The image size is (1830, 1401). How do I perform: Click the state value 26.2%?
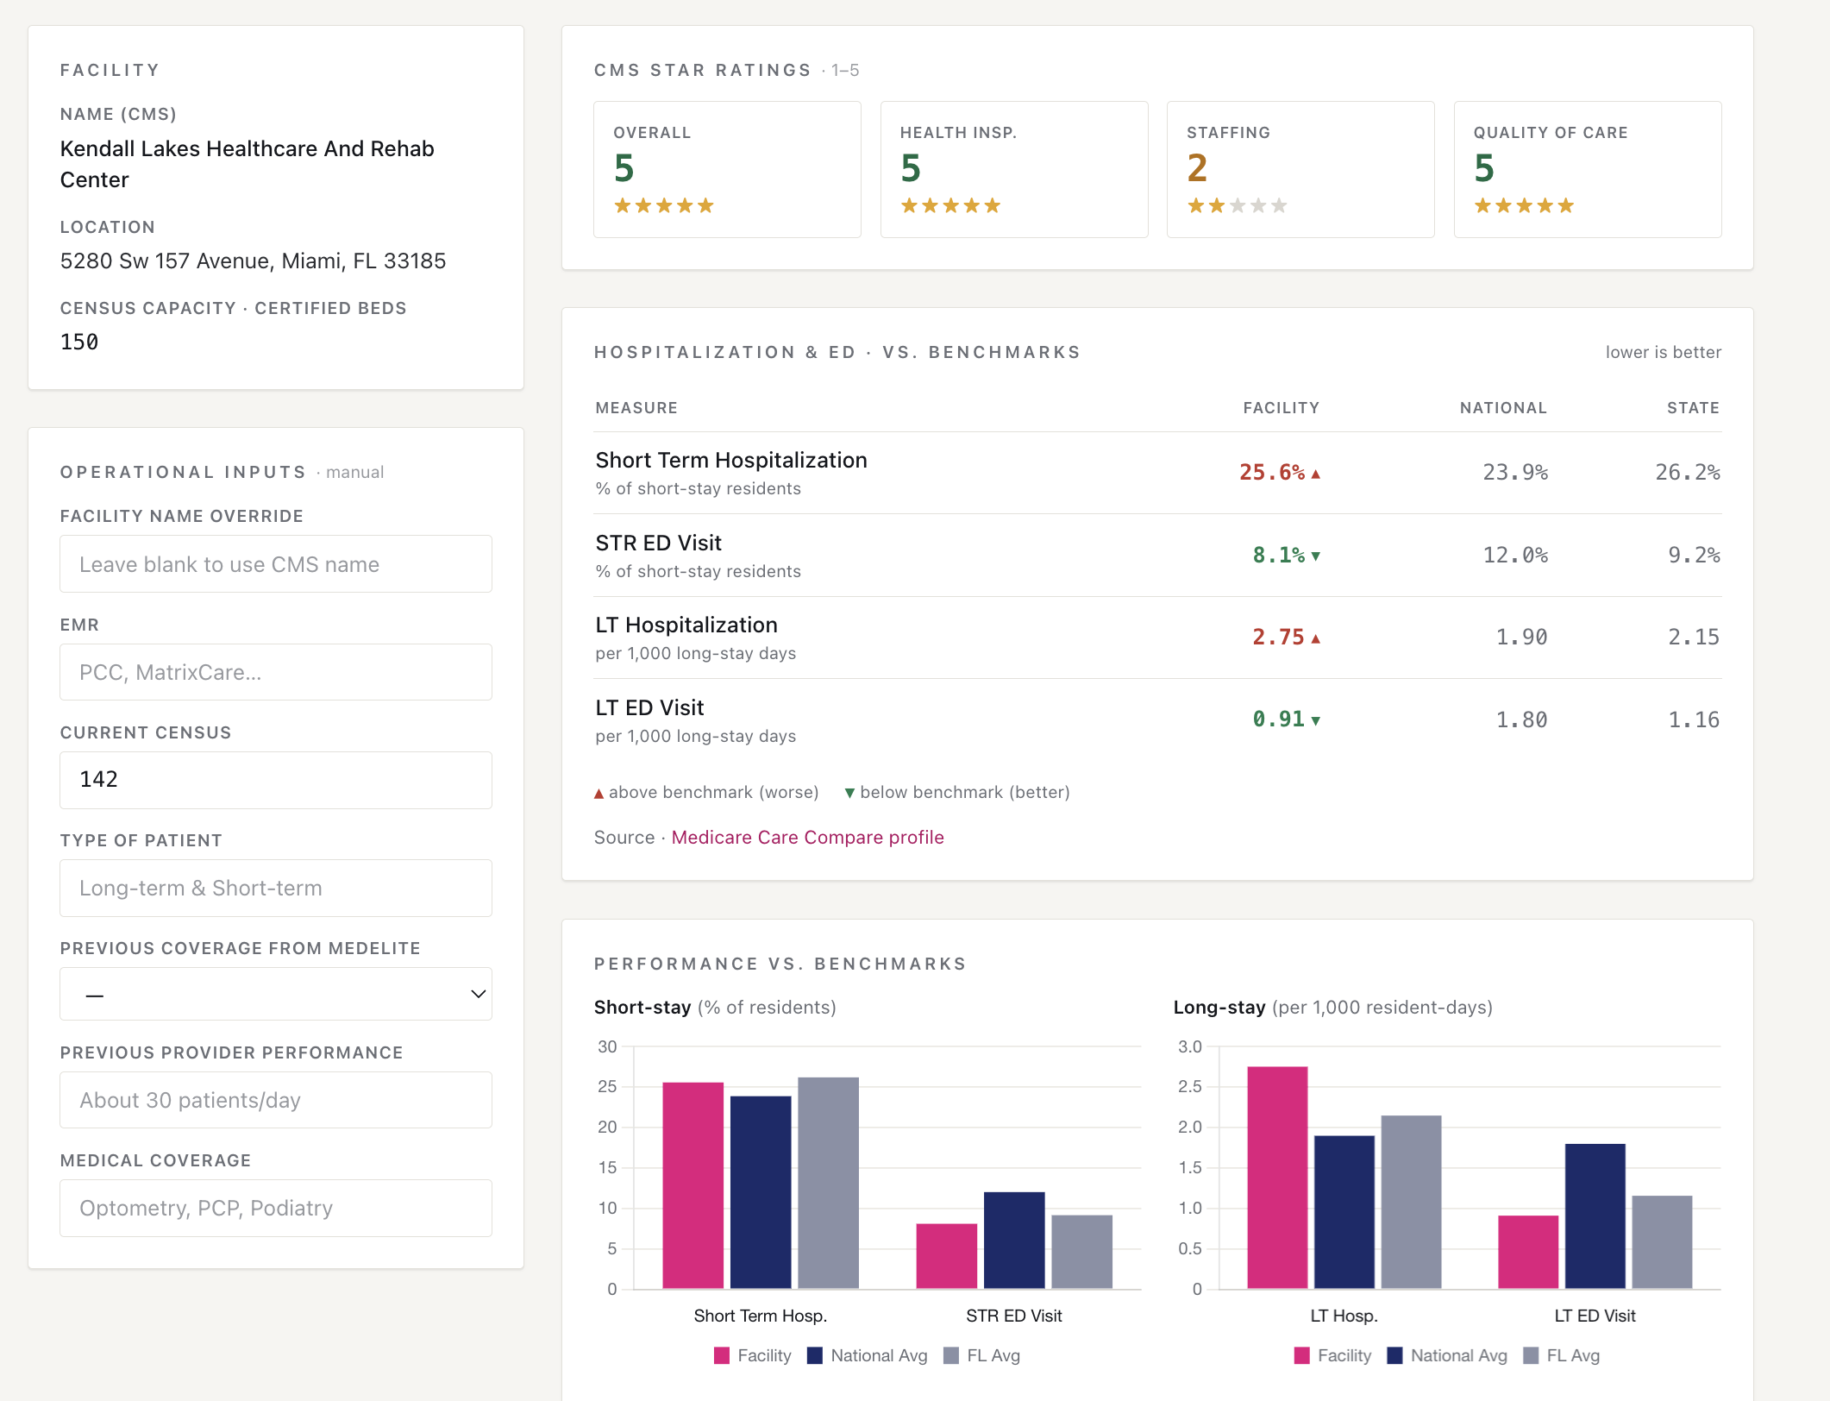[1688, 473]
